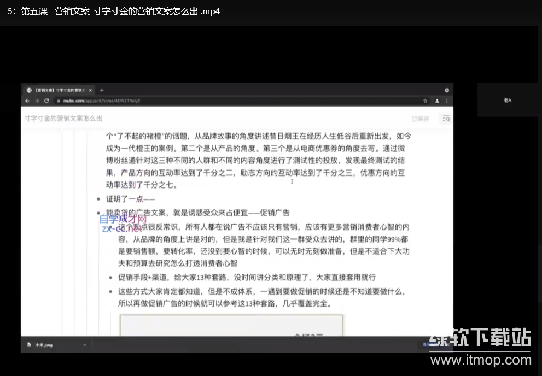Select the 老A participant video tile
This screenshot has height=376, width=542.
pos(507,100)
